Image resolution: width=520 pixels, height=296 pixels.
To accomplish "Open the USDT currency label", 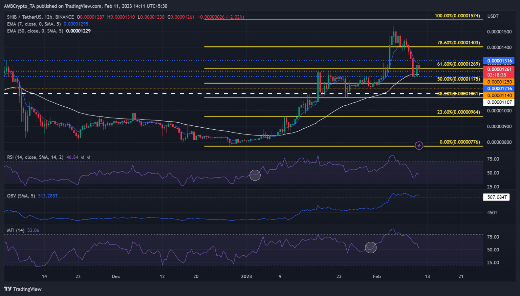I will (x=493, y=16).
